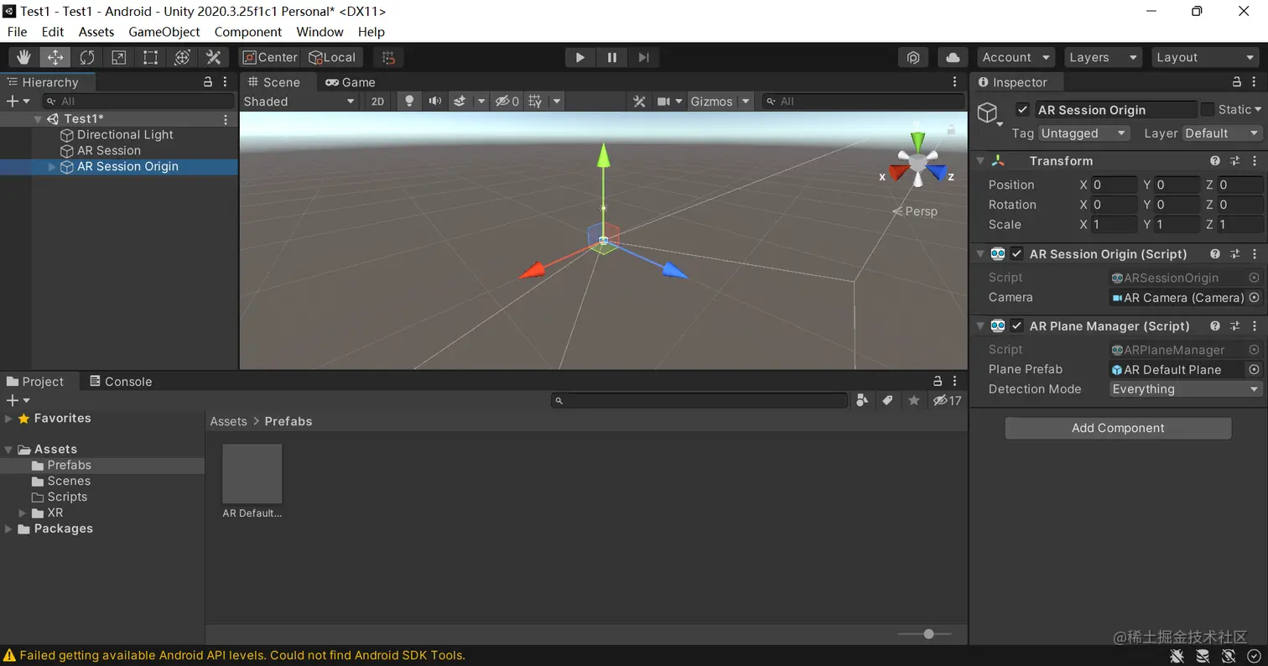1268x666 pixels.
Task: Open Shaded draw mode dropdown
Action: coord(299,101)
